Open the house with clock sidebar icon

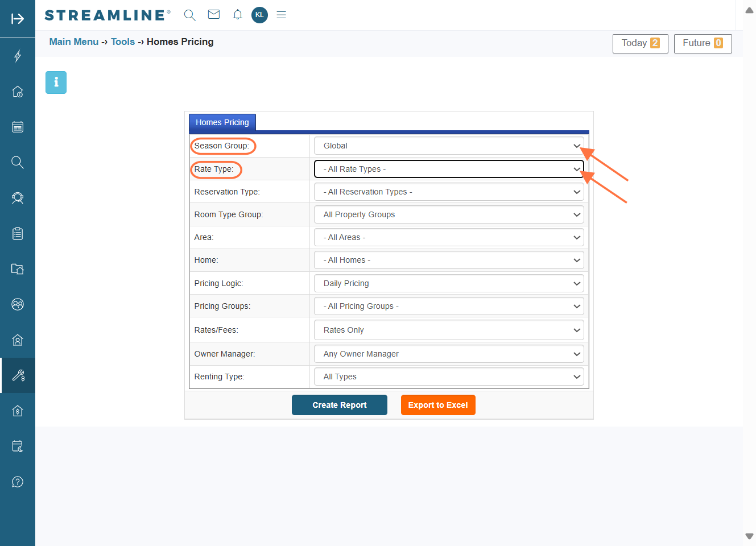[x=18, y=92]
